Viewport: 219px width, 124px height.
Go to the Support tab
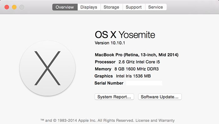(x=134, y=7)
